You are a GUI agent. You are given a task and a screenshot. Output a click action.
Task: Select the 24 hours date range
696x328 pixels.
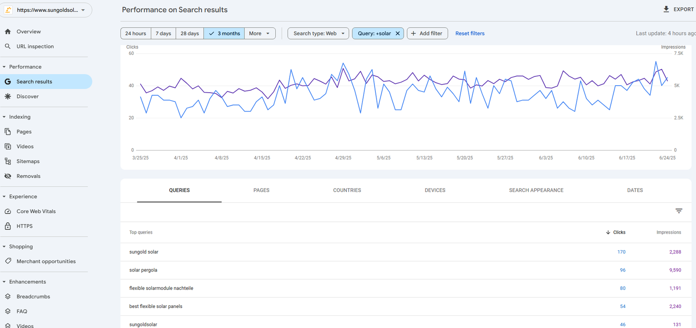point(136,33)
